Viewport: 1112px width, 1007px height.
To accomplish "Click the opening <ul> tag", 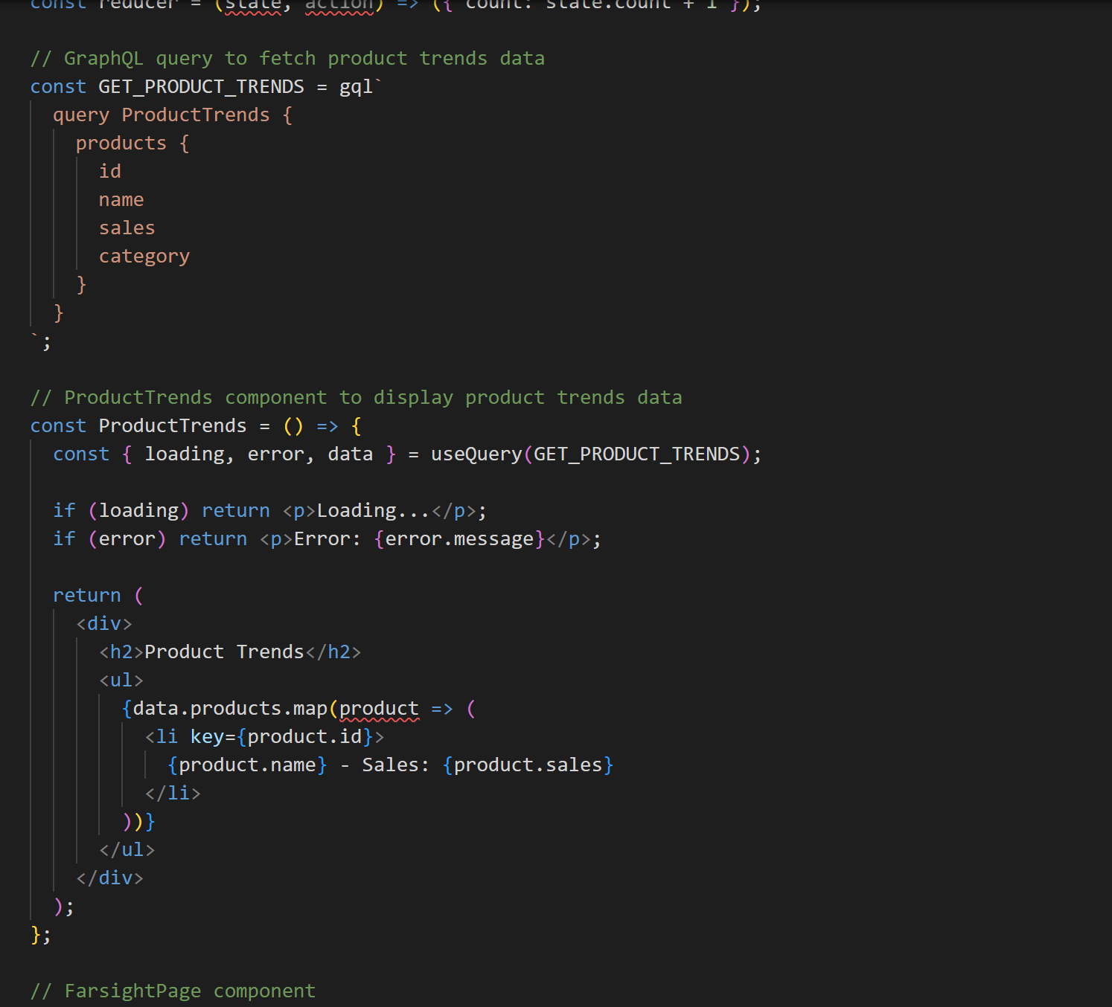I will coord(121,681).
